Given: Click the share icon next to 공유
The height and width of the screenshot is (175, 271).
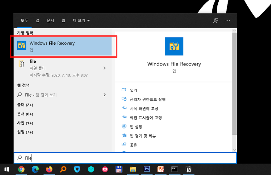Looking at the screenshot, I should (x=124, y=144).
